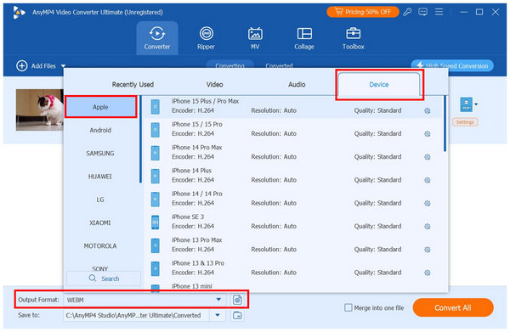Open the Output Format WEBM dropdown
Image resolution: width=510 pixels, height=332 pixels.
[x=218, y=300]
